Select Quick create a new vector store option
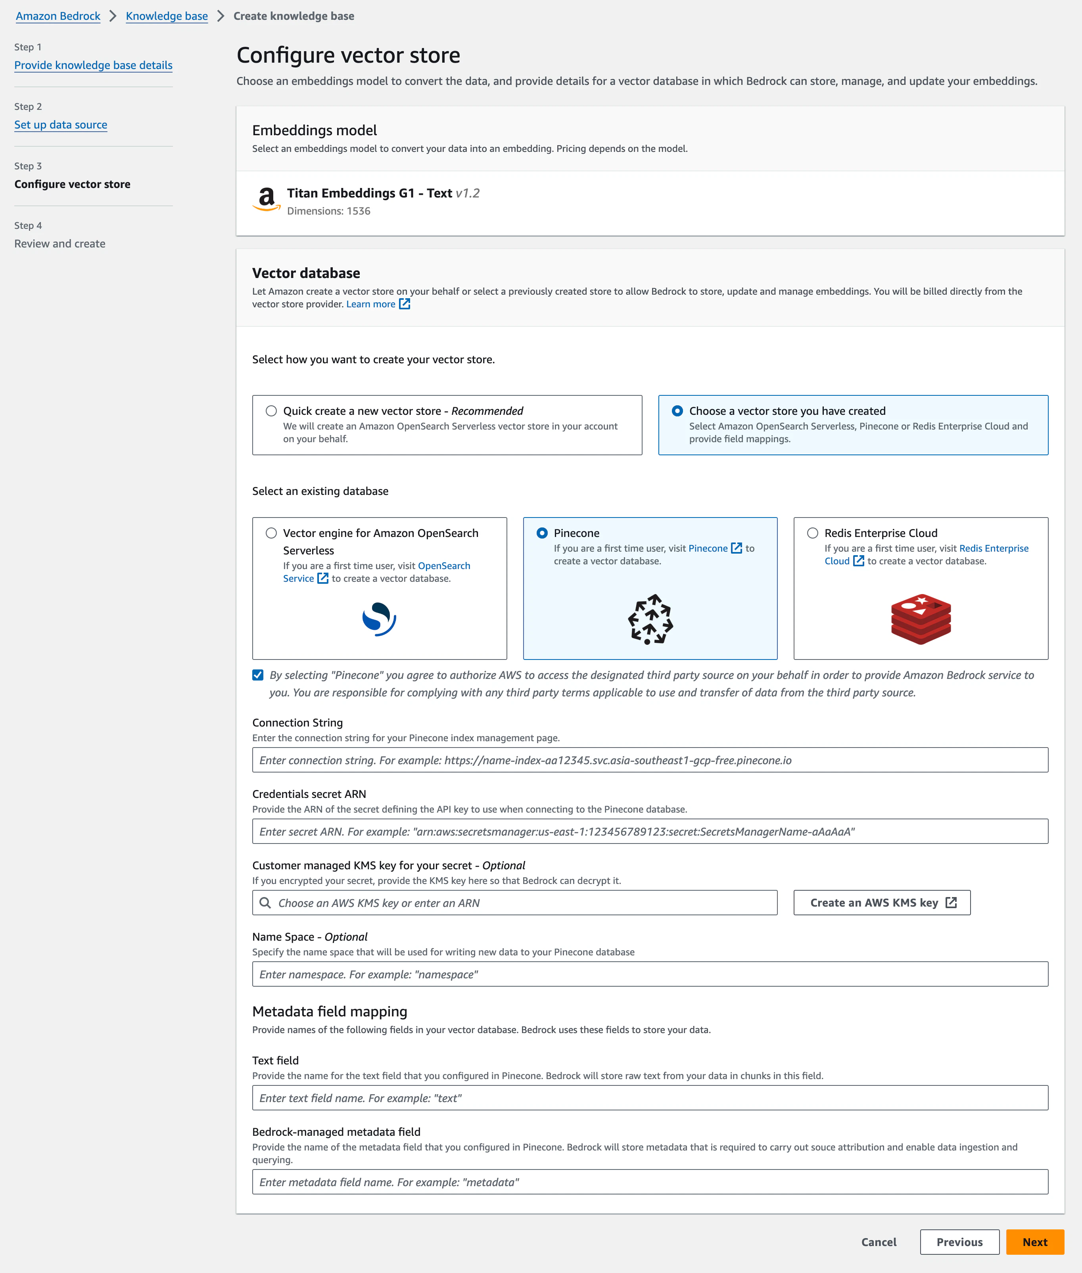The height and width of the screenshot is (1273, 1082). [271, 411]
